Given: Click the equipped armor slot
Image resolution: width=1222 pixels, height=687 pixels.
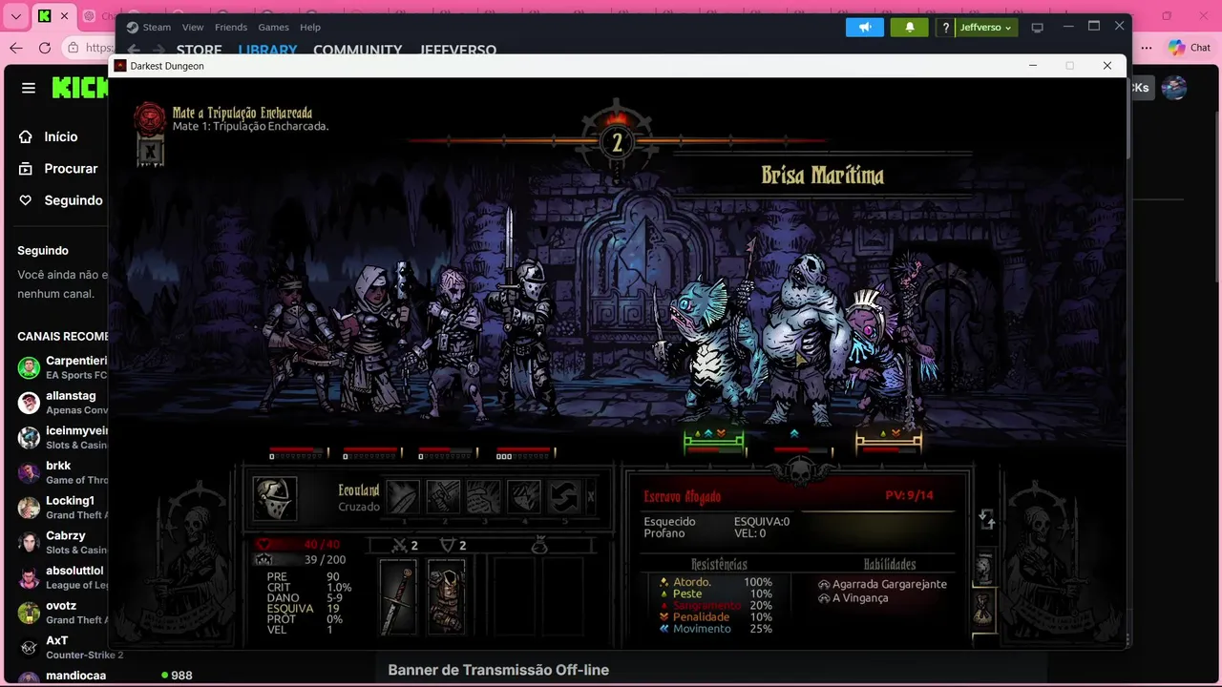Looking at the screenshot, I should click(446, 597).
